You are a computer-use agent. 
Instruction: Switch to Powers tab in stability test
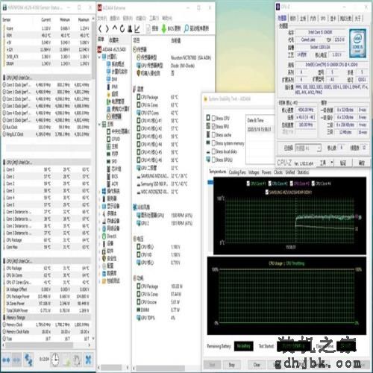click(x=266, y=172)
